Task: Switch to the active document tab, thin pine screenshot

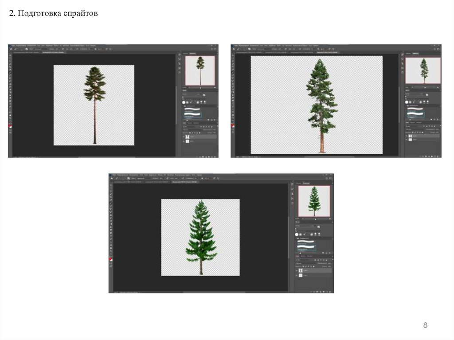Action: pos(53,53)
